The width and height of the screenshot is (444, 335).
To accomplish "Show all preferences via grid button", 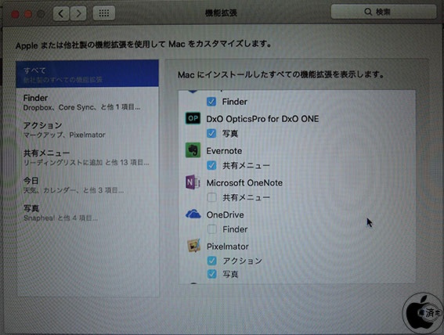I will tap(104, 13).
